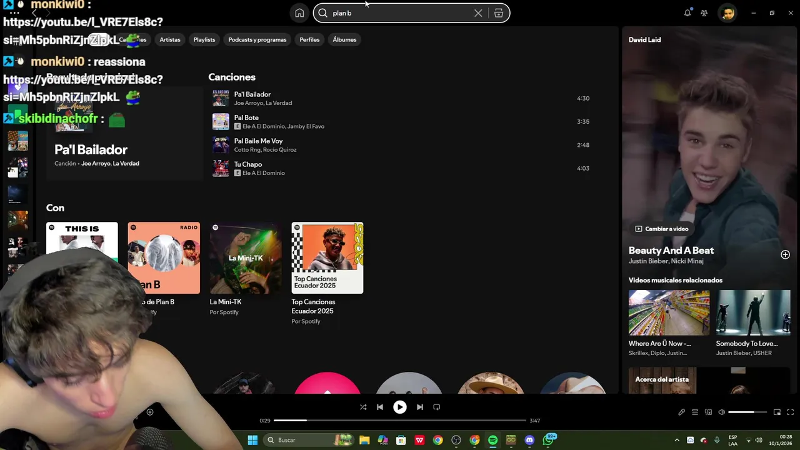This screenshot has height=450, width=800.
Task: Open the mini player icon
Action: tap(777, 412)
